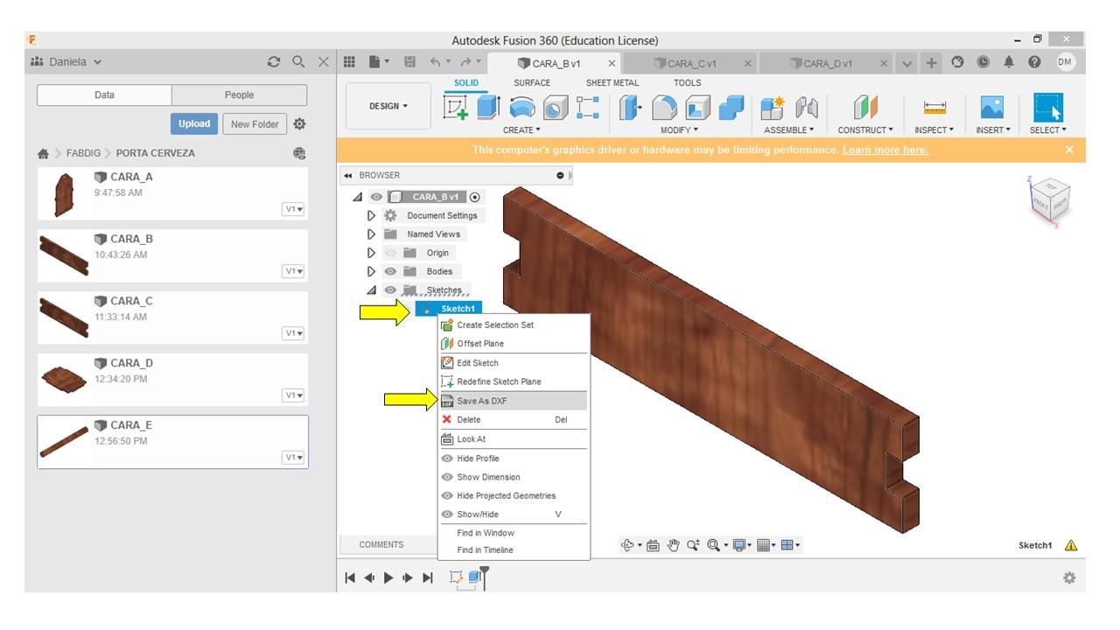
Task: Expand the Document Settings node
Action: pos(371,215)
